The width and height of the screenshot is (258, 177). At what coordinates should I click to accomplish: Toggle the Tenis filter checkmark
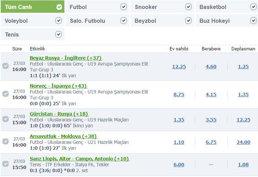[x=59, y=35]
